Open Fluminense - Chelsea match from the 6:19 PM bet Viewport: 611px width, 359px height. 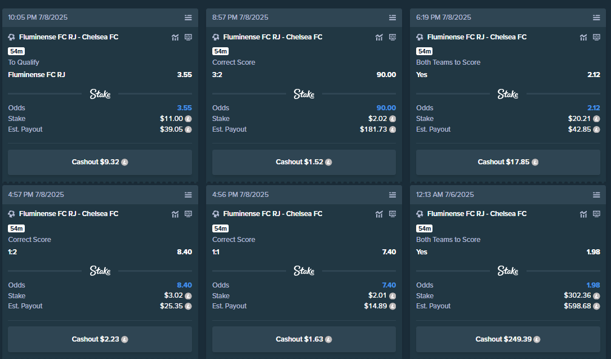477,37
